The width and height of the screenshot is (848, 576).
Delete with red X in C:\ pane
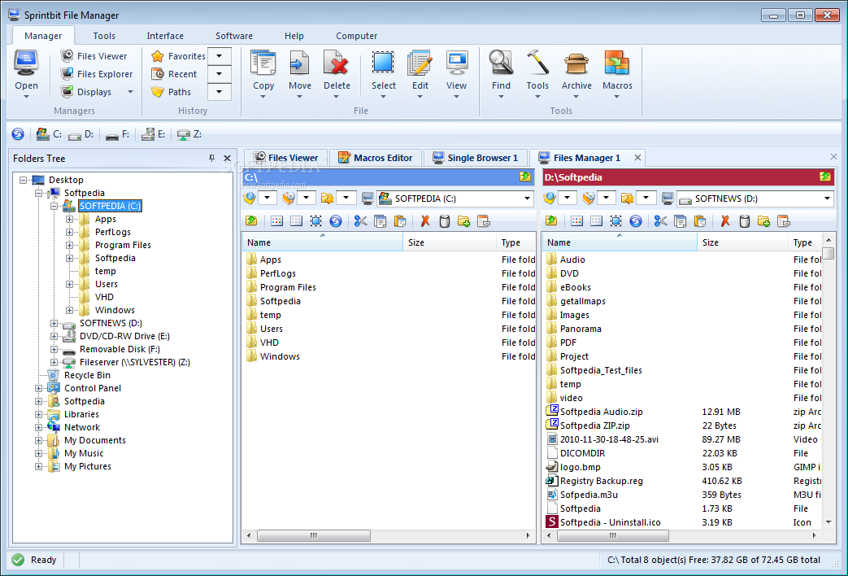point(425,220)
